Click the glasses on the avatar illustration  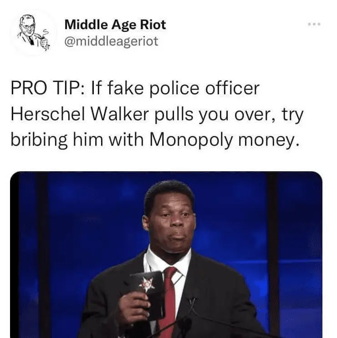pos(29,27)
